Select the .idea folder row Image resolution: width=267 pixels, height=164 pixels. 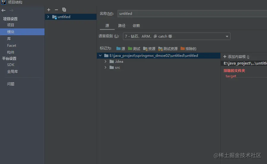pyautogui.click(x=159, y=62)
